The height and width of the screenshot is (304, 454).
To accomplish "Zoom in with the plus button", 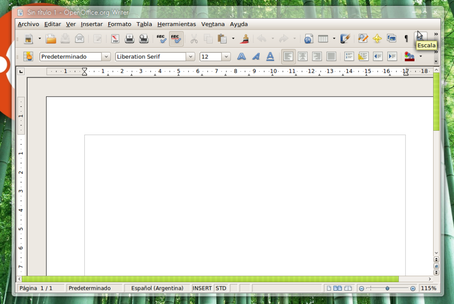I will pos(413,288).
